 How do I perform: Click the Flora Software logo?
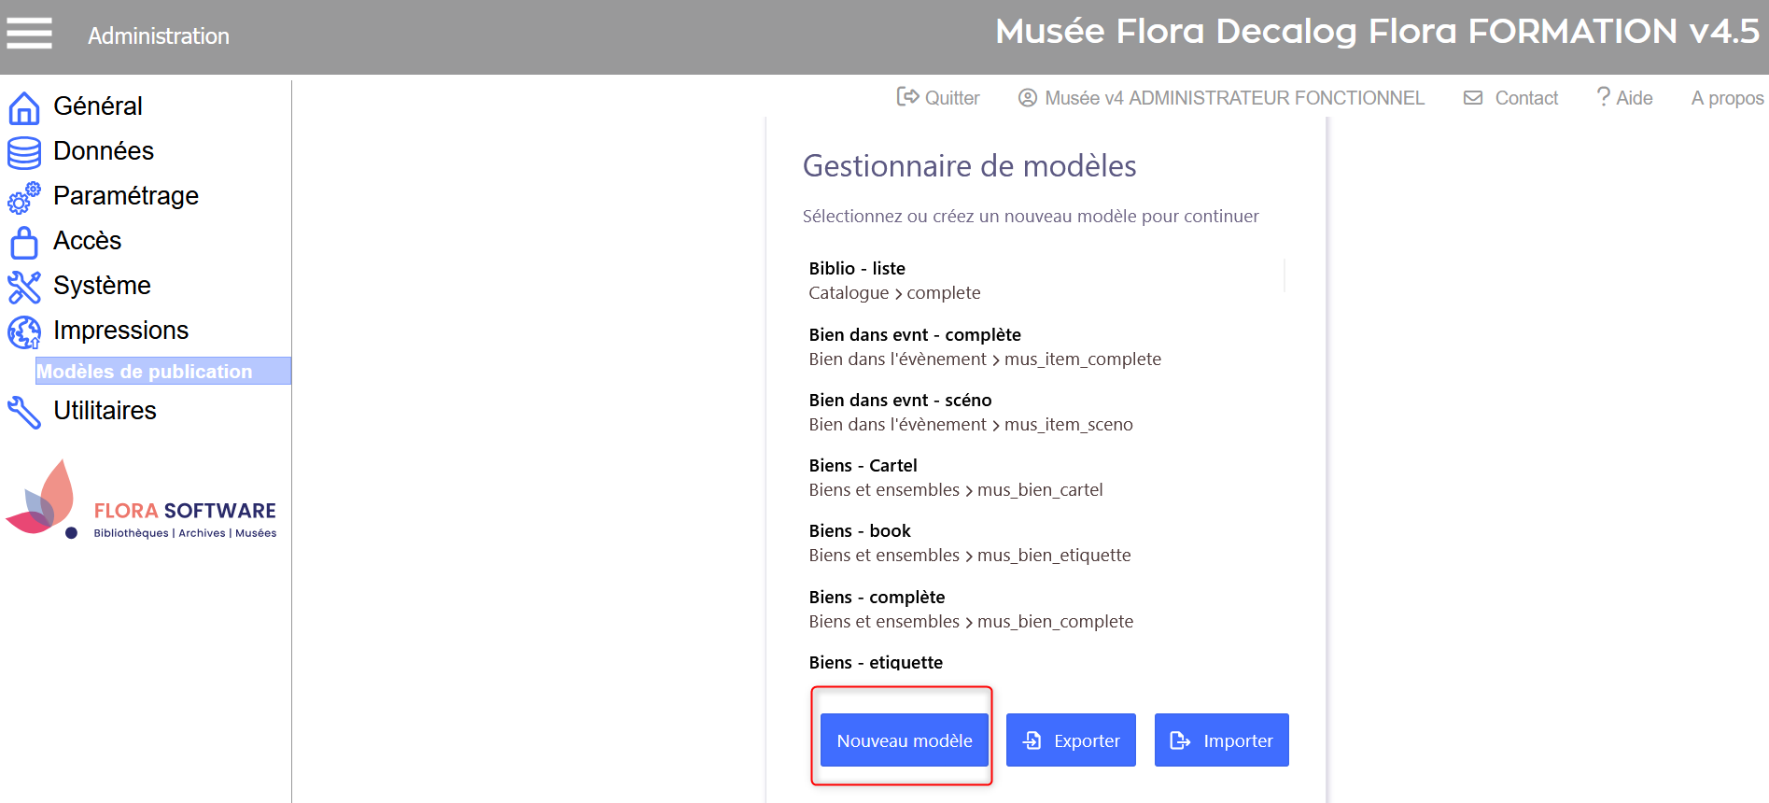pos(142,501)
